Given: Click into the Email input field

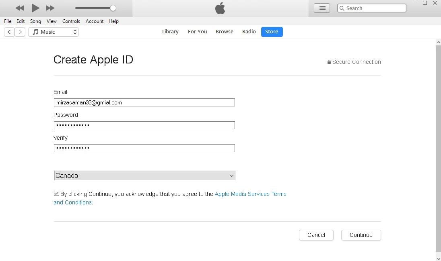Looking at the screenshot, I should pos(144,102).
